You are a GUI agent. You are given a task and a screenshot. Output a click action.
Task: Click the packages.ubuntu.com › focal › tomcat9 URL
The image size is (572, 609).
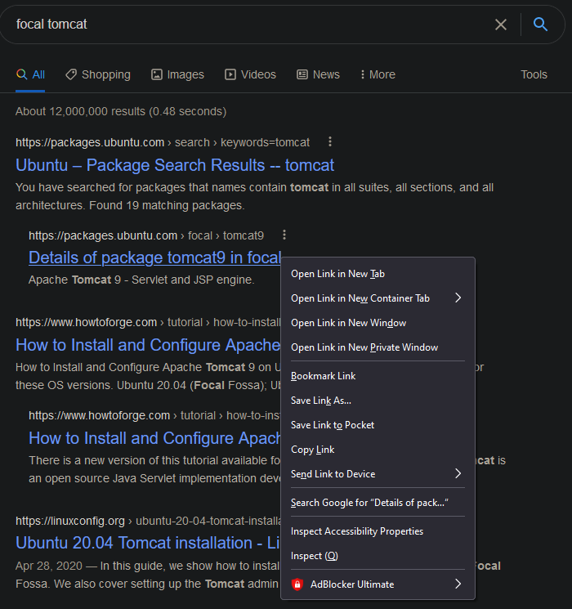[x=146, y=235]
